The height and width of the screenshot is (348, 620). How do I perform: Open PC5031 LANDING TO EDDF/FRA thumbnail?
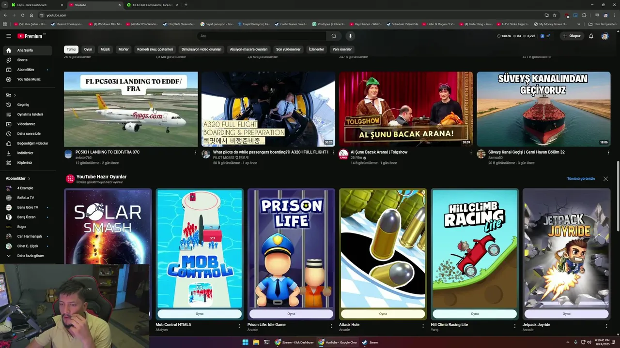(x=131, y=109)
